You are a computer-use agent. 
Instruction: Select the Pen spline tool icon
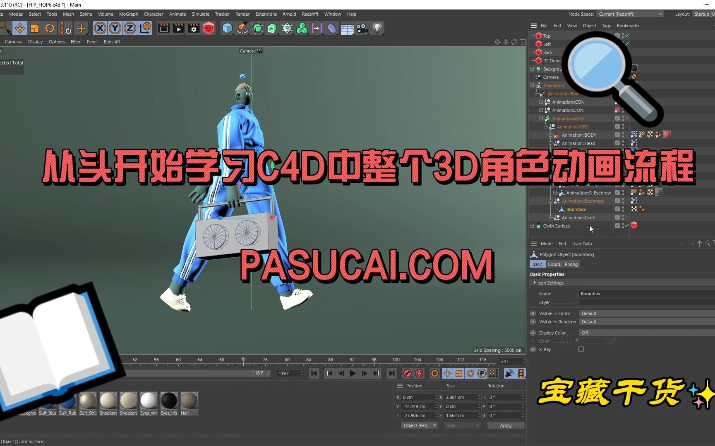tap(242, 28)
